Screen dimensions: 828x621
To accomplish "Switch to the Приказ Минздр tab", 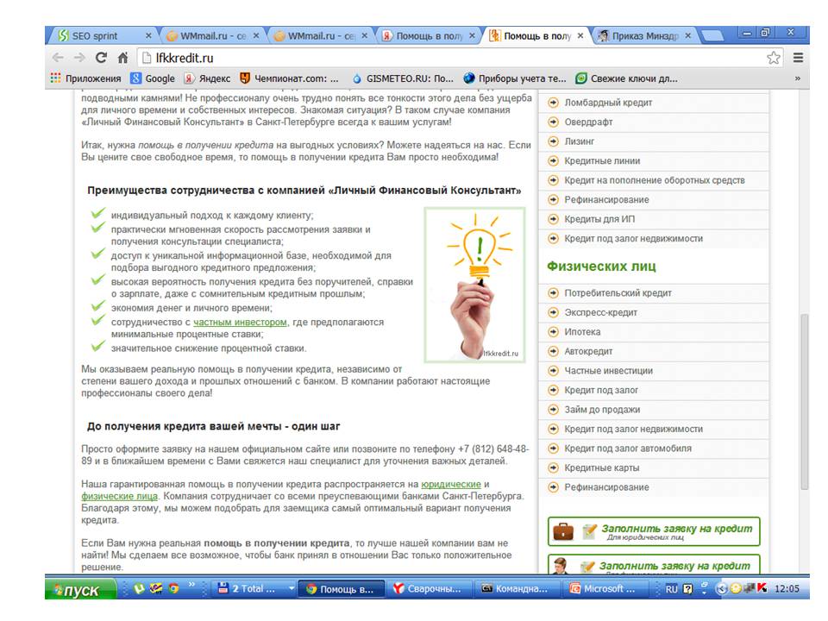I will tap(643, 35).
